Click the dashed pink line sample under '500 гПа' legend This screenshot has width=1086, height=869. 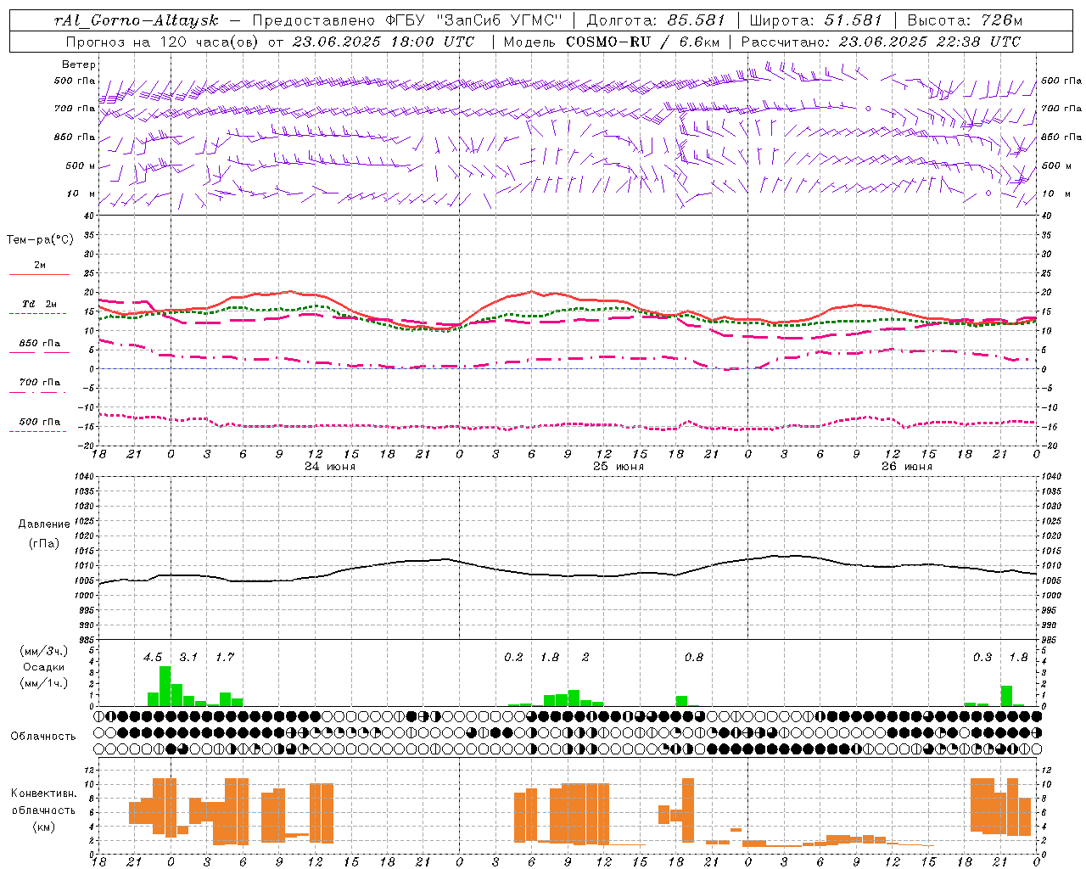point(38,431)
